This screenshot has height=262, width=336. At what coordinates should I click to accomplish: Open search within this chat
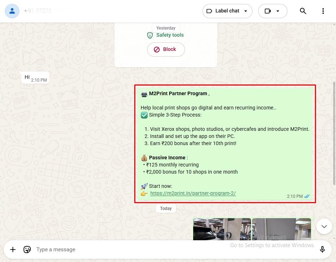(x=303, y=11)
